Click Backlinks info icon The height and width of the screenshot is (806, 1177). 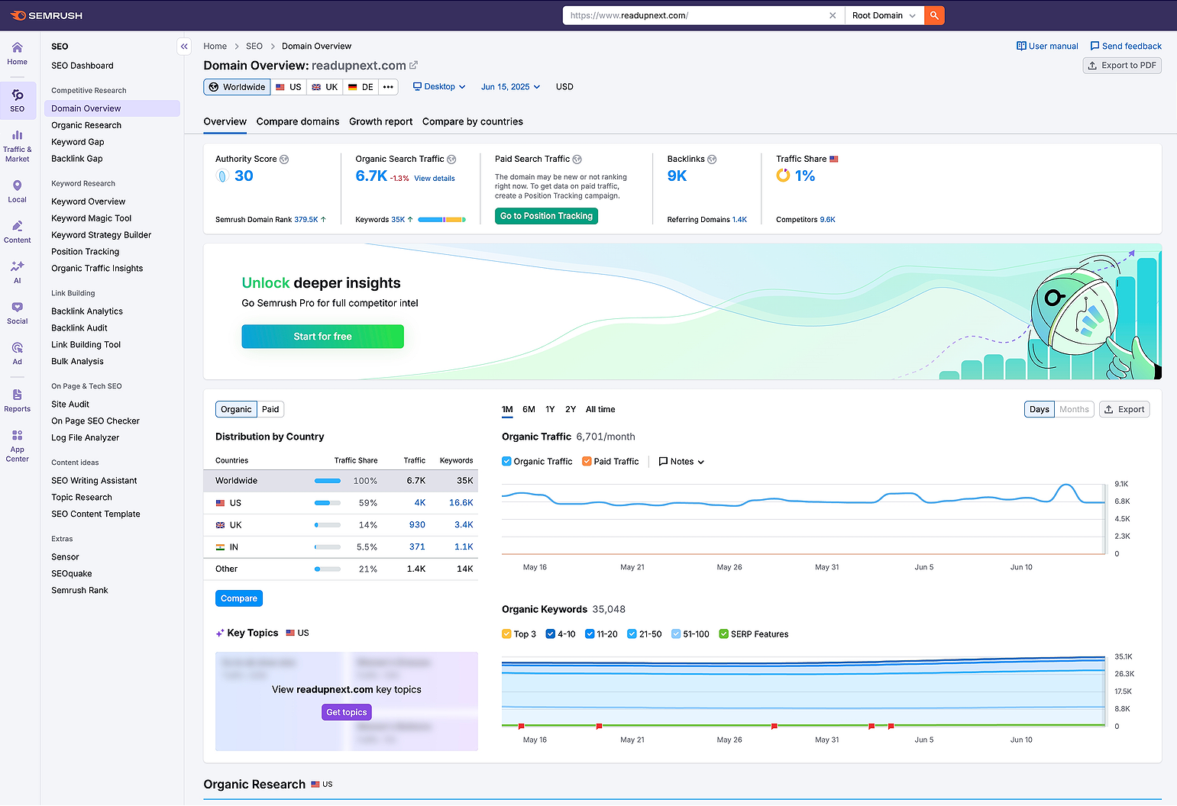pos(712,160)
